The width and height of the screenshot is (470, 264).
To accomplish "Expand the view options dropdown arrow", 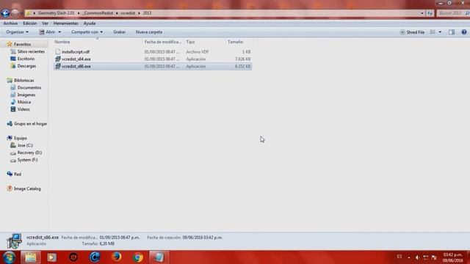I will (440, 32).
